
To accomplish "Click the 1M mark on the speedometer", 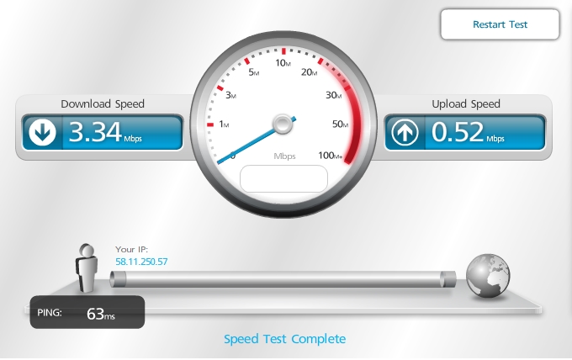I will coord(224,124).
